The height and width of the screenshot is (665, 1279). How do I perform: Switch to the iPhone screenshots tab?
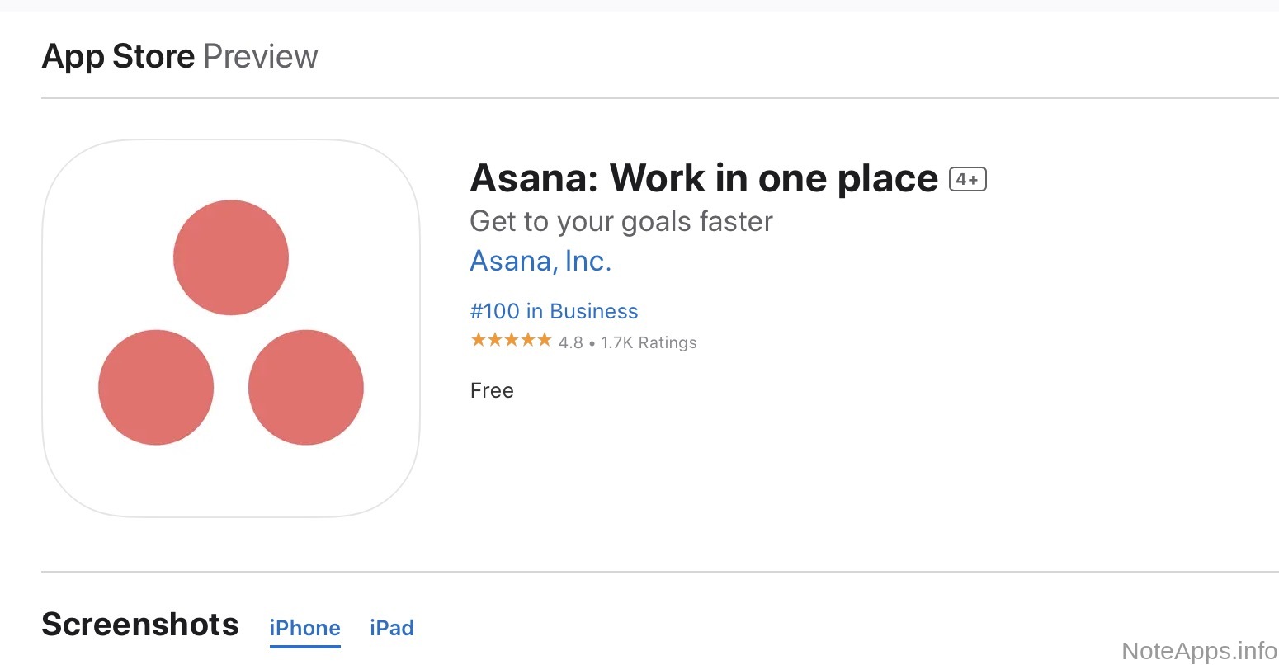pos(304,628)
